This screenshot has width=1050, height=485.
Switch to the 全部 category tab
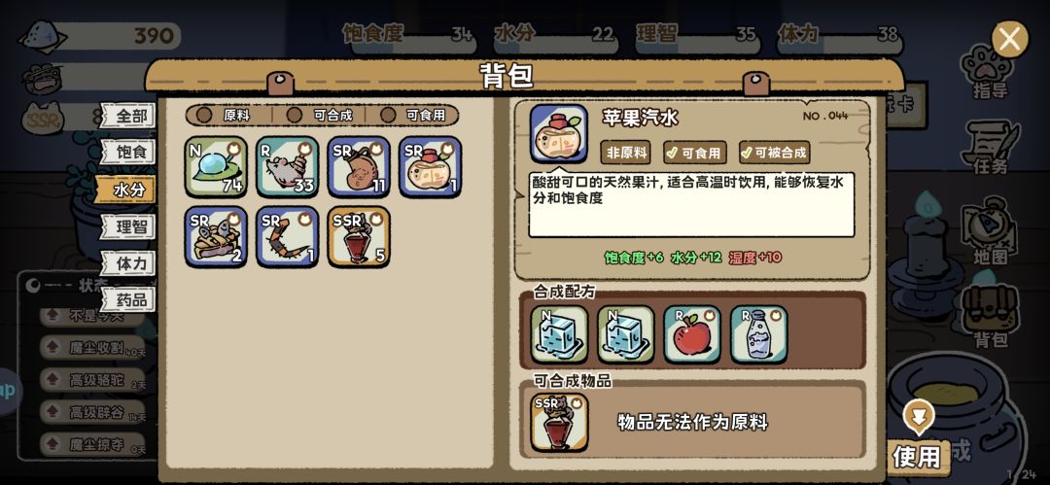click(128, 116)
